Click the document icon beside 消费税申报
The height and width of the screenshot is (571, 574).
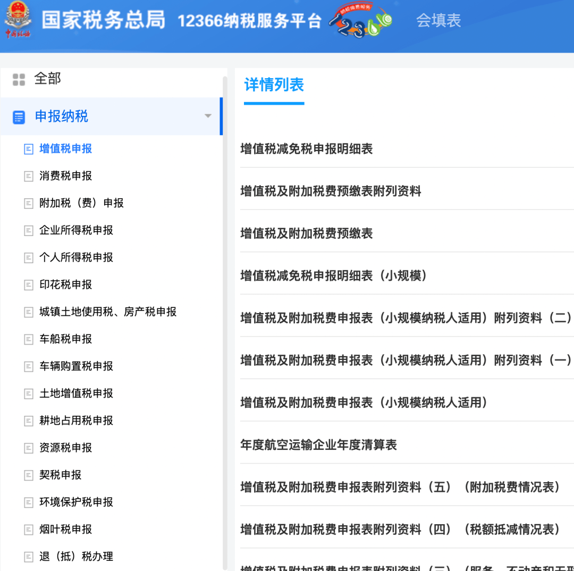coord(29,176)
